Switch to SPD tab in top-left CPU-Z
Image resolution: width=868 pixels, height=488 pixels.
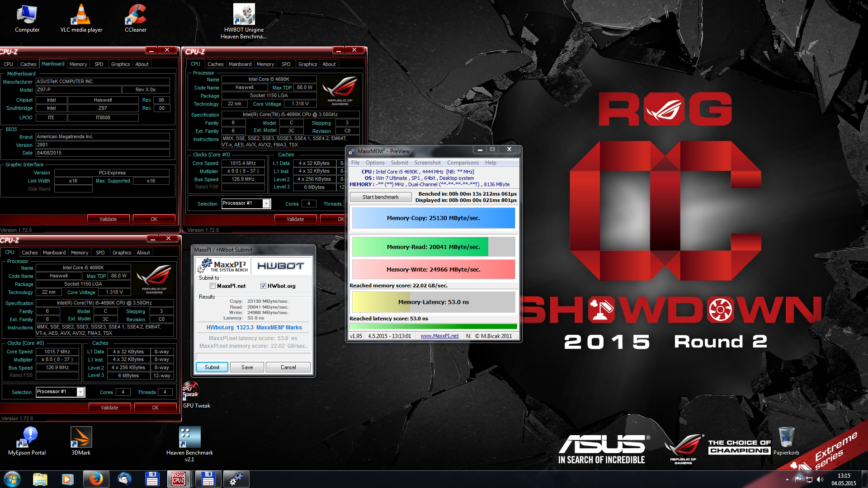(99, 64)
